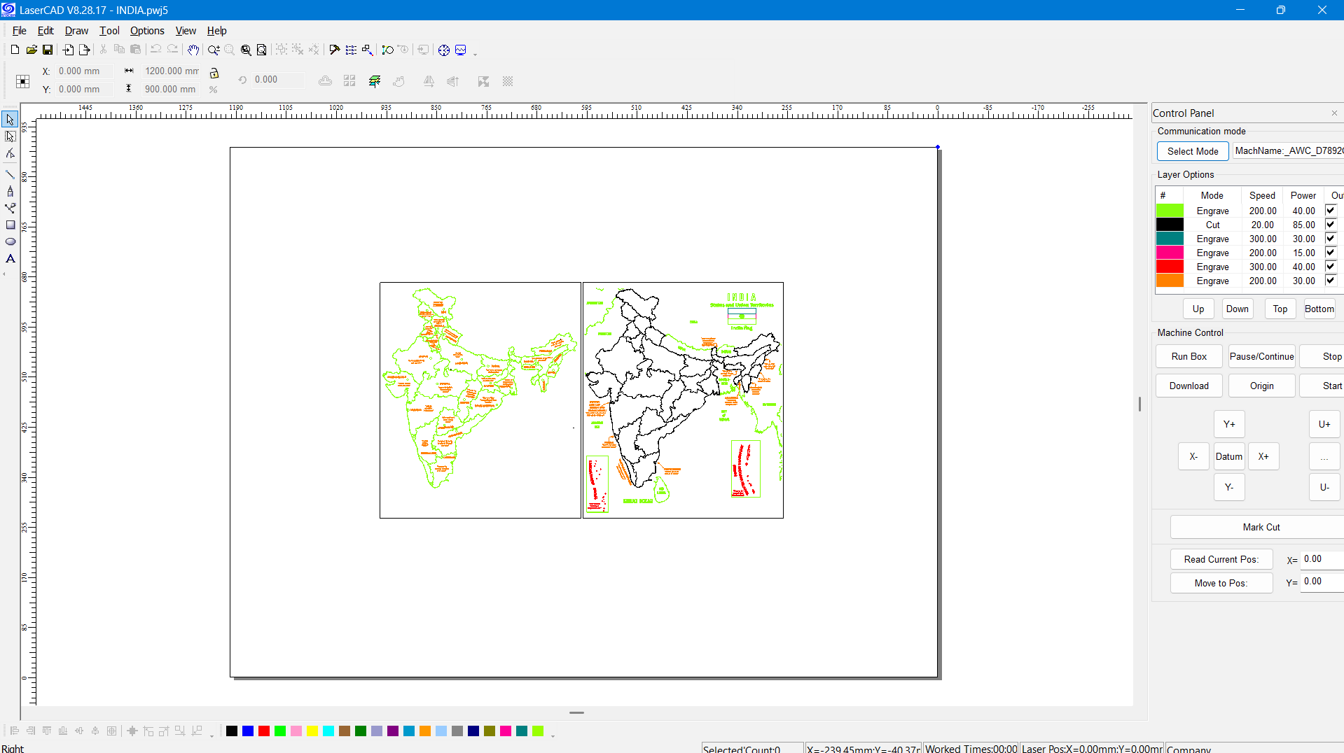Image resolution: width=1344 pixels, height=753 pixels.
Task: Select the Bezier curve tool
Action: (x=10, y=208)
